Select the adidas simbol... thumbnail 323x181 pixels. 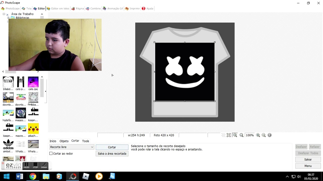click(8, 146)
